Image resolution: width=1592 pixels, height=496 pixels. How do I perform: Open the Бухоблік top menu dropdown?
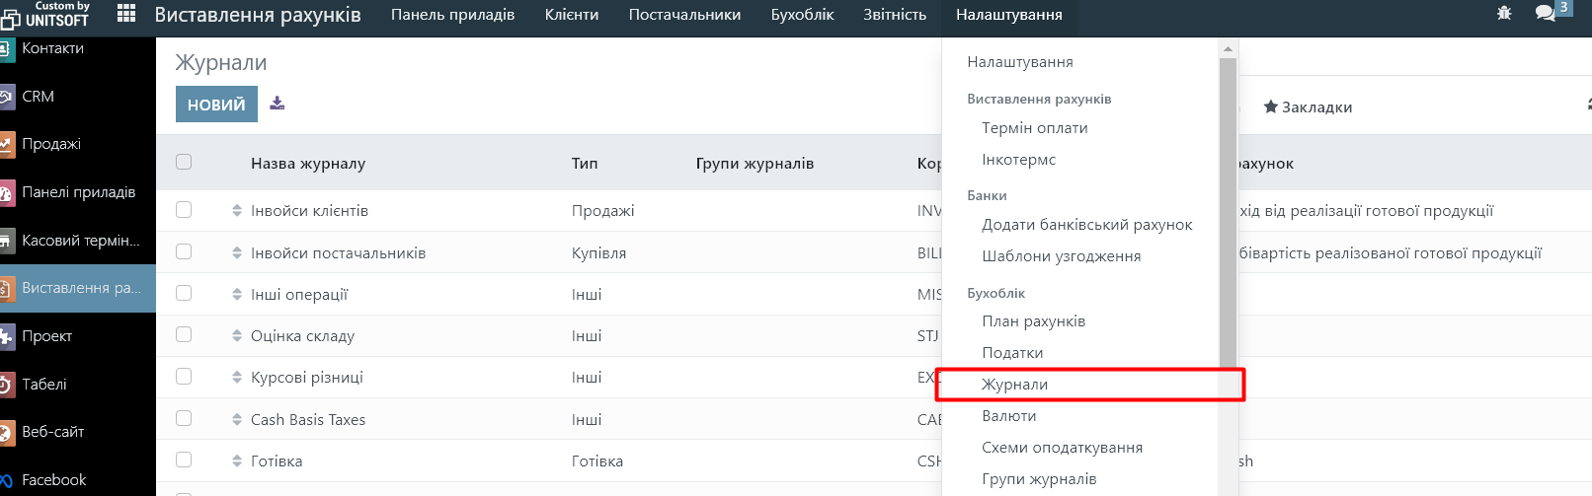coord(802,15)
